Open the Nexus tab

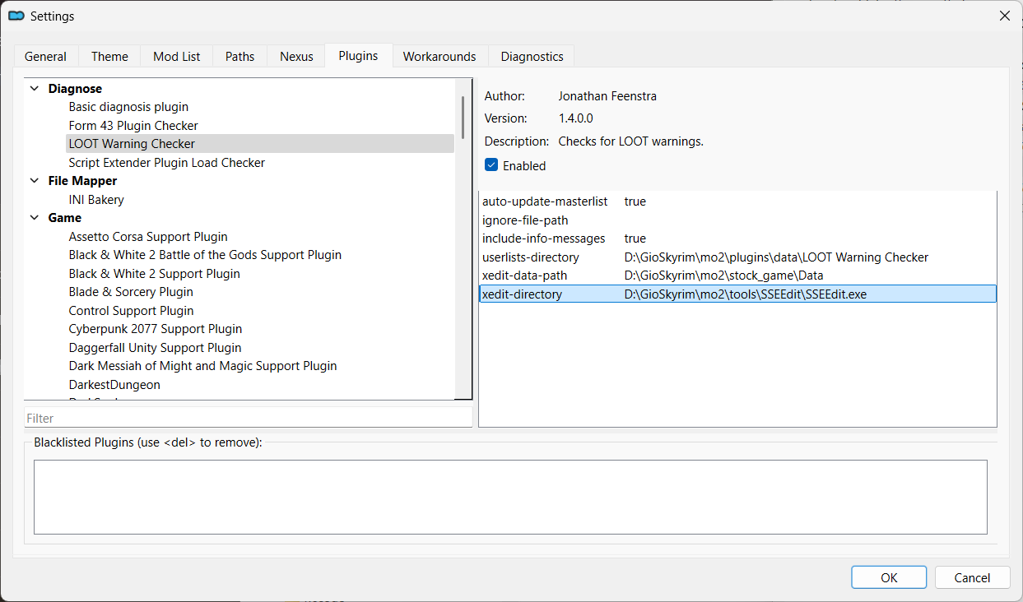(296, 56)
